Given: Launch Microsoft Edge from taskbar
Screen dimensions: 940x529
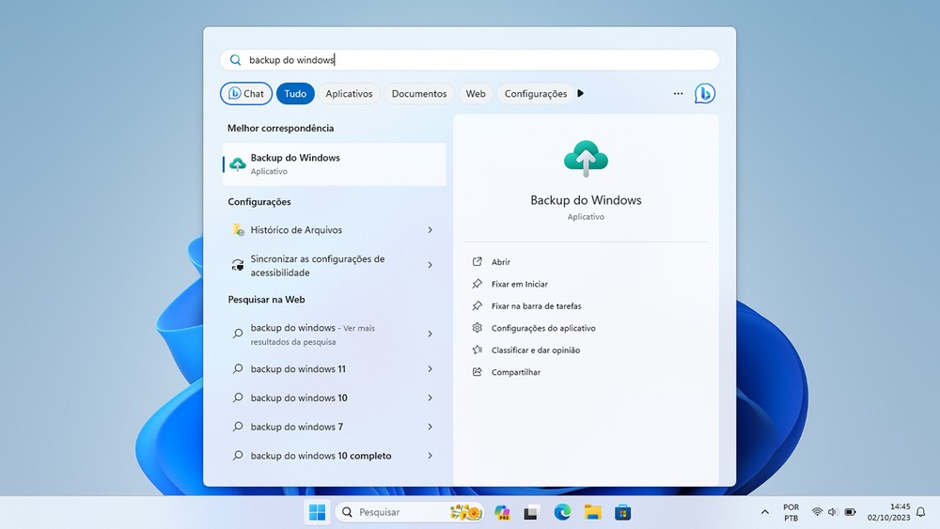Looking at the screenshot, I should pyautogui.click(x=562, y=512).
